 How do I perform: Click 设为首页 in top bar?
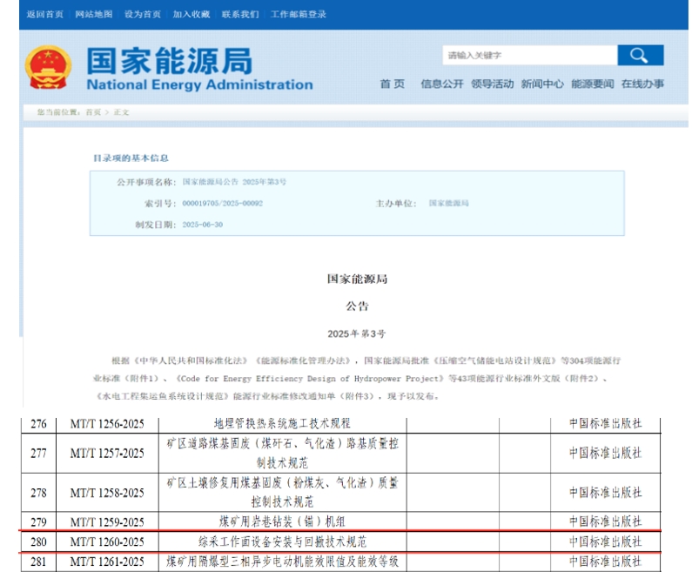tap(143, 14)
